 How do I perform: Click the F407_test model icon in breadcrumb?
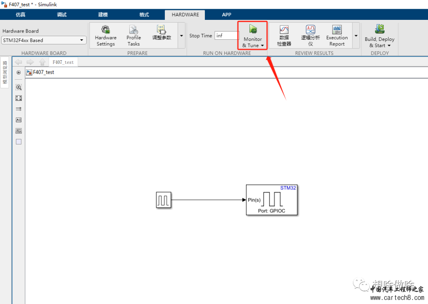point(29,72)
